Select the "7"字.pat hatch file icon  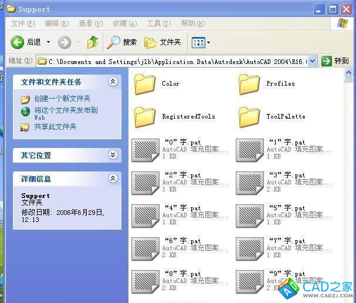tap(250, 249)
